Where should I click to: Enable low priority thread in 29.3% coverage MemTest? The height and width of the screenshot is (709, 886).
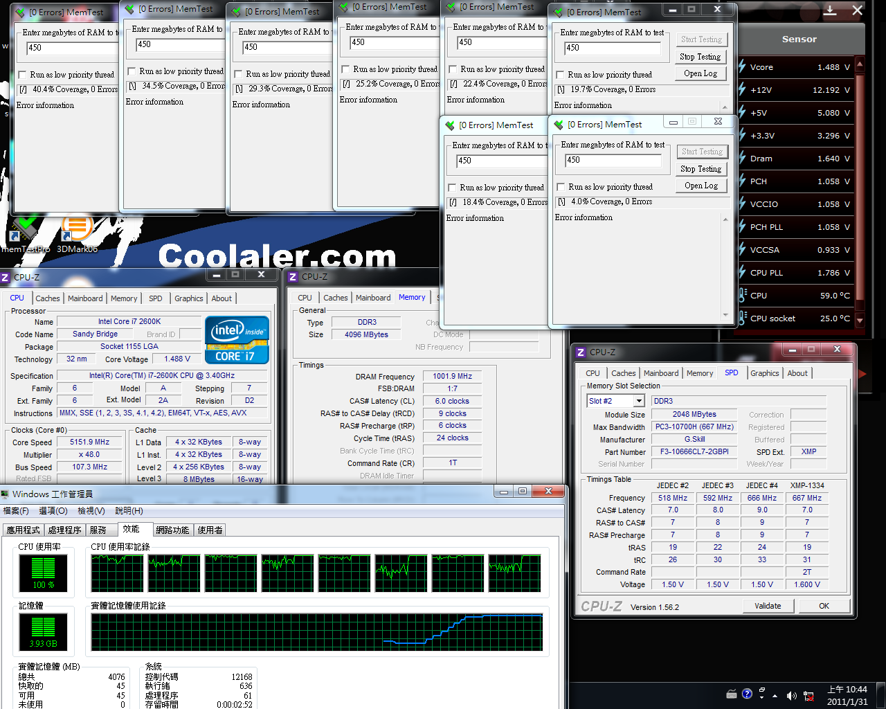click(238, 74)
